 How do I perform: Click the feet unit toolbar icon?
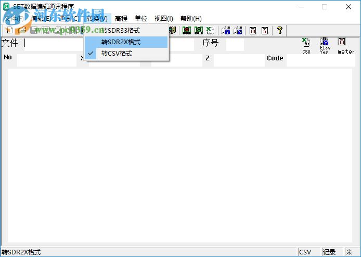[x=265, y=30]
